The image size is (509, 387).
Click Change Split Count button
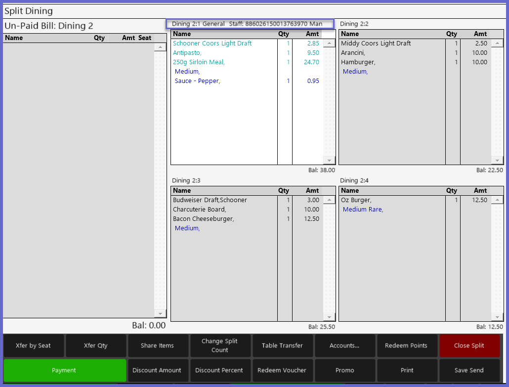pos(220,345)
